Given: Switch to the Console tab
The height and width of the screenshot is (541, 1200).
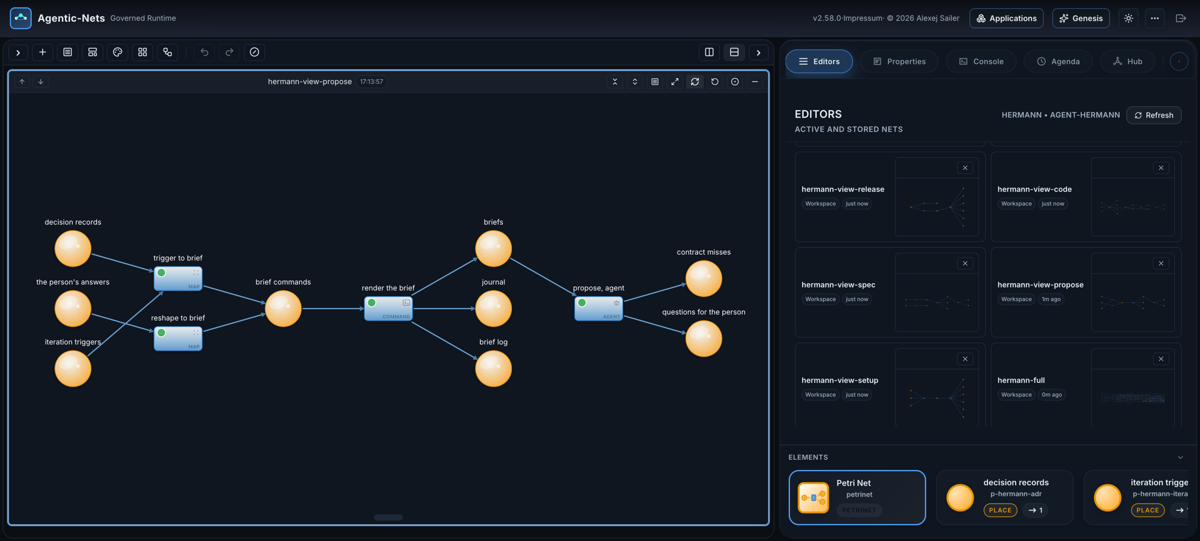Looking at the screenshot, I should tap(981, 61).
